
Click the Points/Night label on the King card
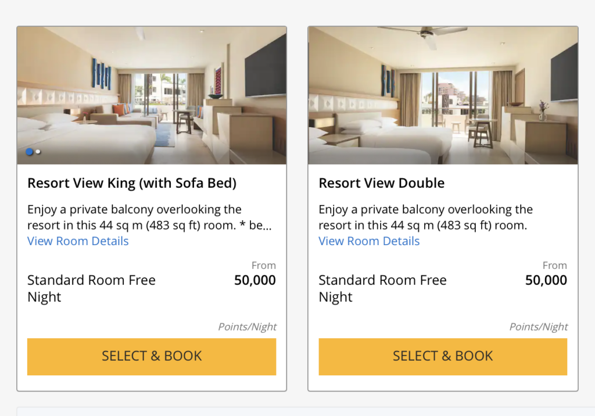tap(248, 327)
